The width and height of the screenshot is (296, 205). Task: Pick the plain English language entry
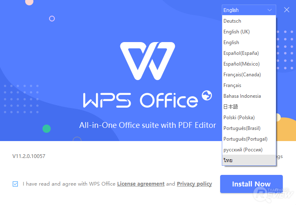[249, 42]
